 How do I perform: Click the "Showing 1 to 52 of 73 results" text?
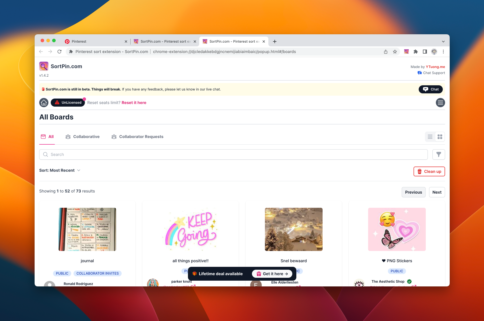67,191
